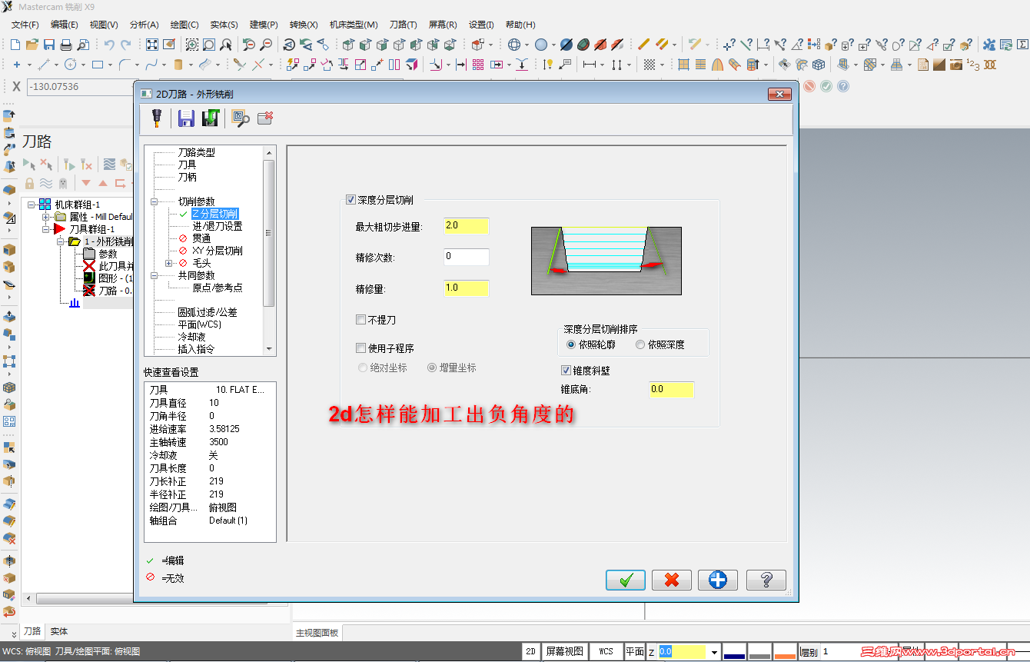Click the WCS button in status bar
Viewport: 1030px width, 662px height.
606,651
